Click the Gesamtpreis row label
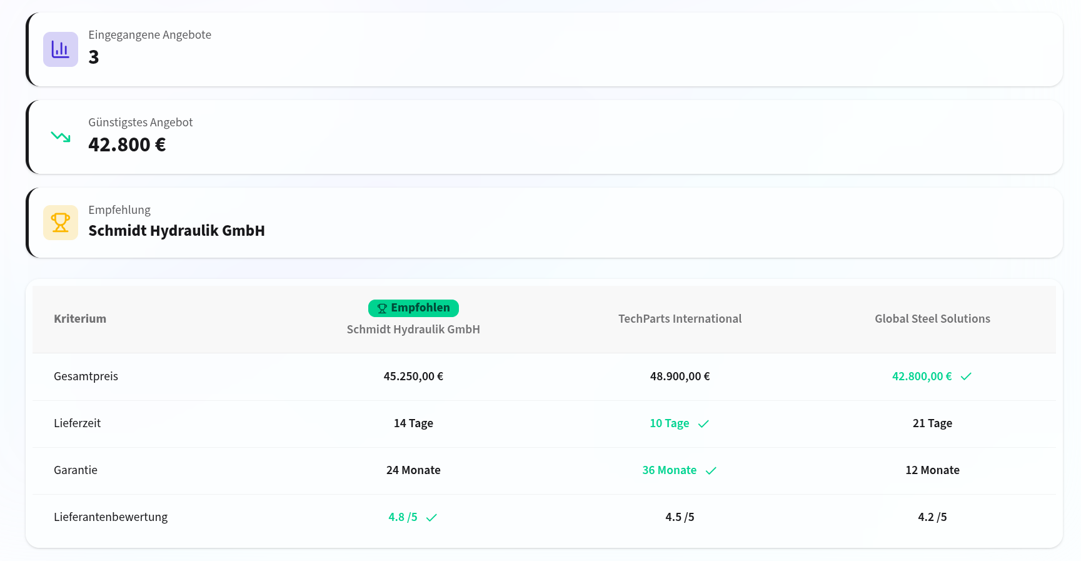 point(86,377)
